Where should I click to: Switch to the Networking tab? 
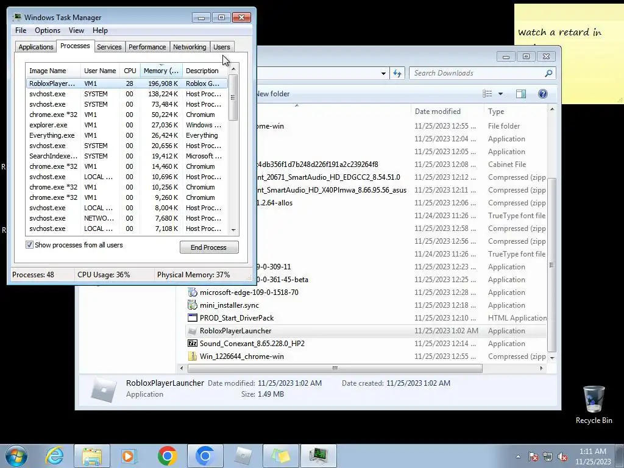[x=190, y=47]
